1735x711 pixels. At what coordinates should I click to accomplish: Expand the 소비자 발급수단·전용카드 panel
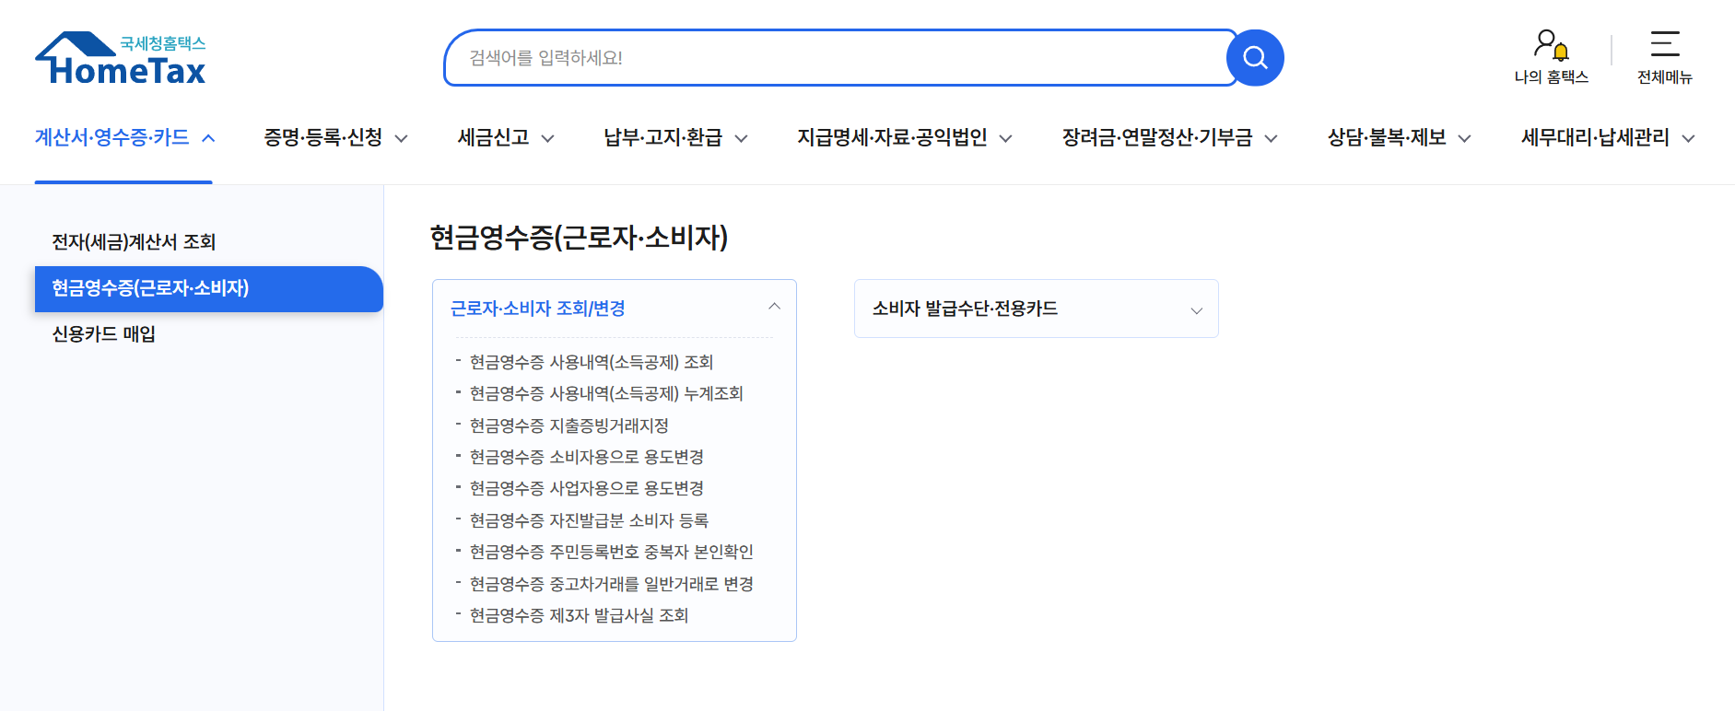[x=1037, y=309]
